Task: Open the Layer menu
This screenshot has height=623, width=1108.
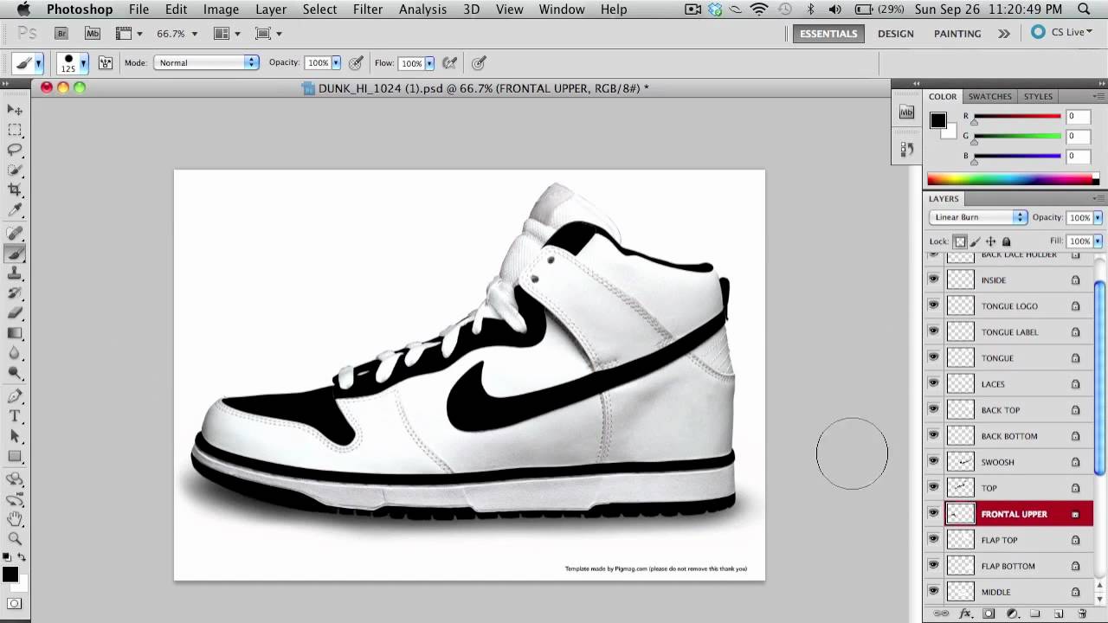Action: click(271, 10)
